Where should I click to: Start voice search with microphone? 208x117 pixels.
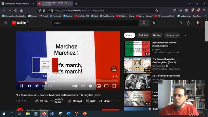[154, 23]
